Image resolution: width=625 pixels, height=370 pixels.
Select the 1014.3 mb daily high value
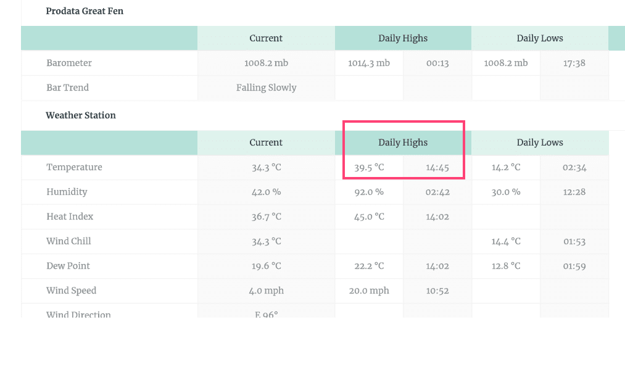point(369,63)
